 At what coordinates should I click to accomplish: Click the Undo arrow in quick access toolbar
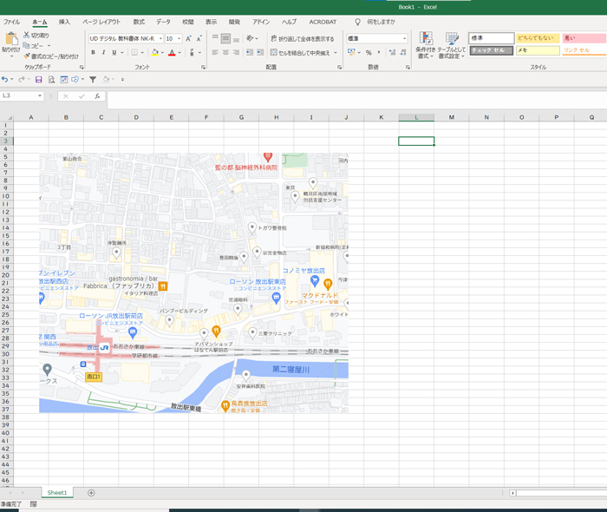pyautogui.click(x=4, y=79)
